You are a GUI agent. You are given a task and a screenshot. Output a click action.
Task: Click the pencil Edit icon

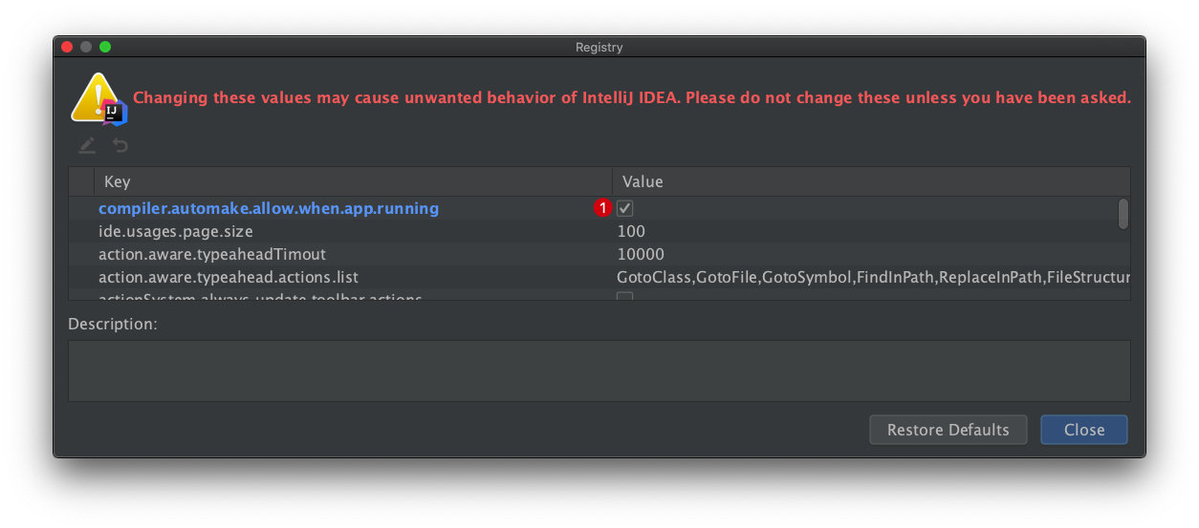[87, 145]
